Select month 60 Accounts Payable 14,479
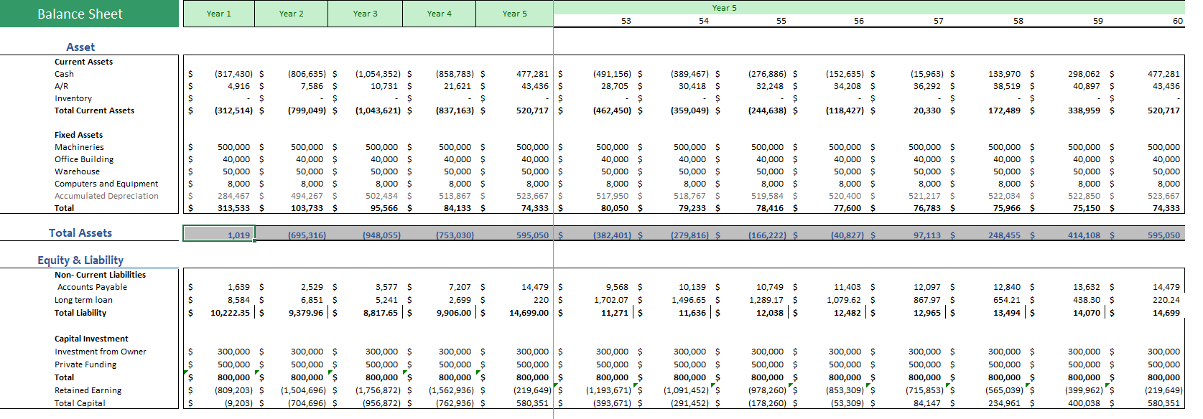Image resolution: width=1203 pixels, height=419 pixels. [1166, 287]
